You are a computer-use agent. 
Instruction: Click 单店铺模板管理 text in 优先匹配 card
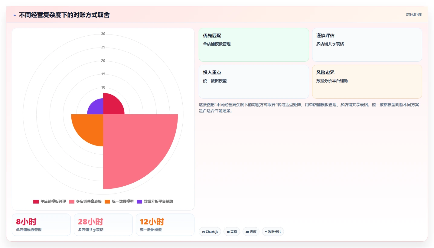coord(217,44)
